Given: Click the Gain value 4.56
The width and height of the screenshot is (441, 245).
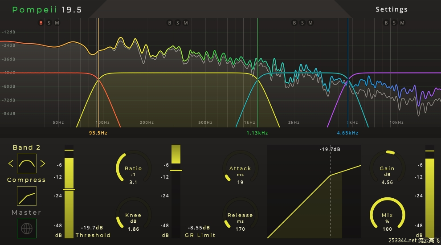Looking at the screenshot, I should [x=387, y=182].
